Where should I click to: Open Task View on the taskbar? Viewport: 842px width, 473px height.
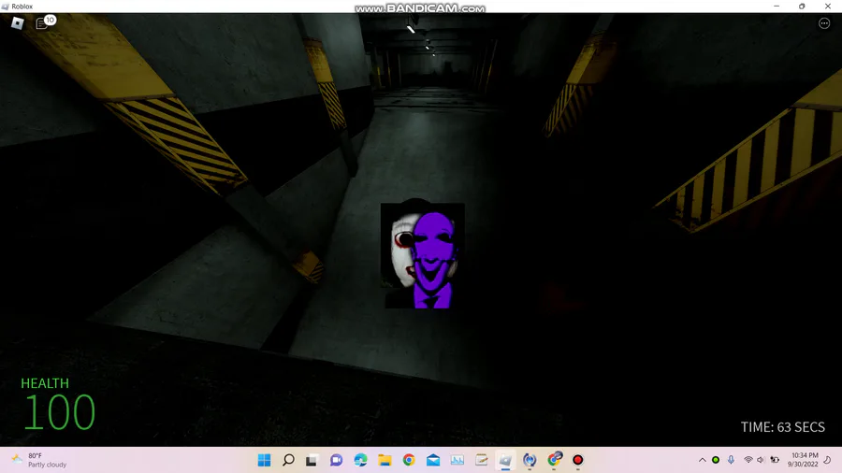click(x=312, y=460)
